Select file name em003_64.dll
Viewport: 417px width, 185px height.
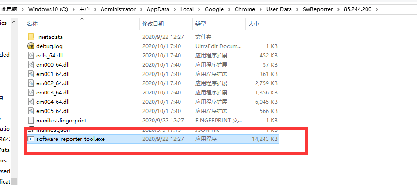(x=53, y=93)
